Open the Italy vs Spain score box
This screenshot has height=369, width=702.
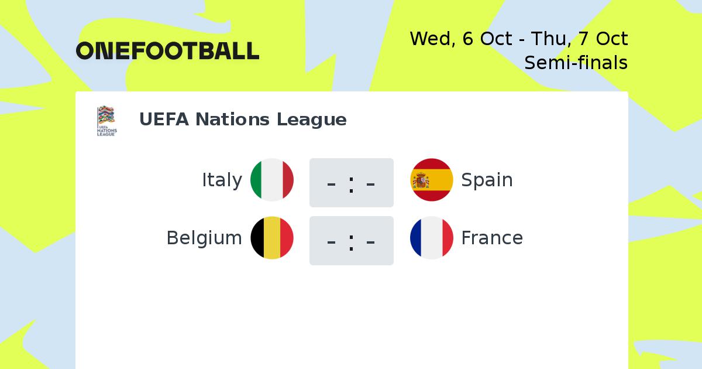(x=352, y=183)
